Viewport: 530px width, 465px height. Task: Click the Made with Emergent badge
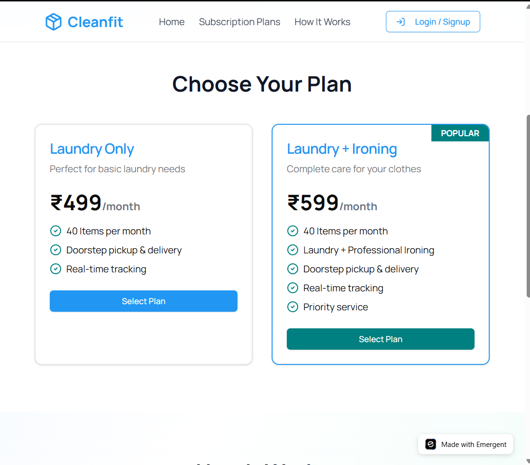pyautogui.click(x=465, y=444)
